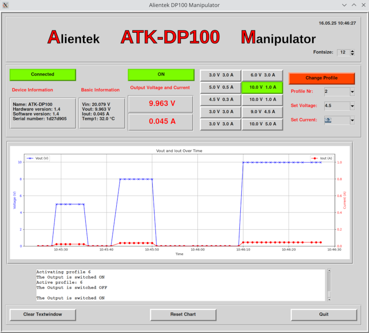Toggle the Connected status button

click(x=42, y=74)
